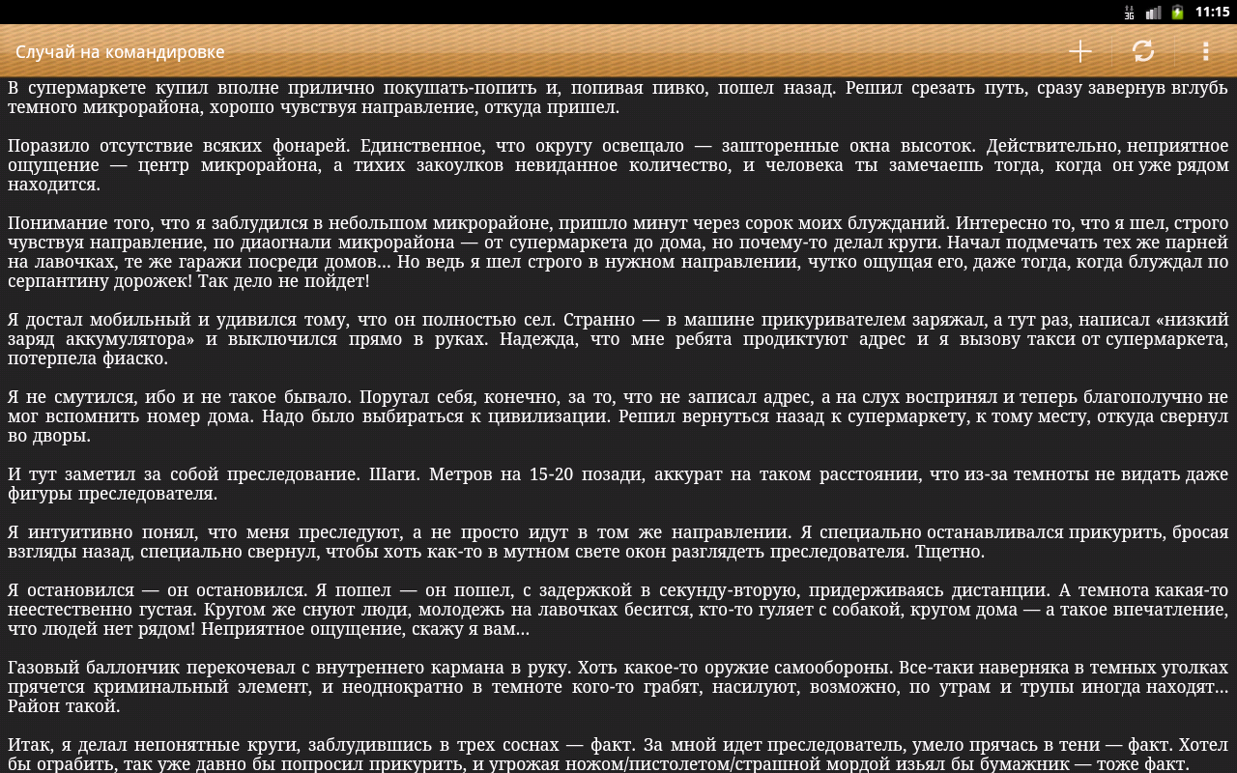The width and height of the screenshot is (1237, 773).
Task: Tap paragraph starting 'Поразило отсутствие всяких фонарей'
Action: tap(618, 165)
